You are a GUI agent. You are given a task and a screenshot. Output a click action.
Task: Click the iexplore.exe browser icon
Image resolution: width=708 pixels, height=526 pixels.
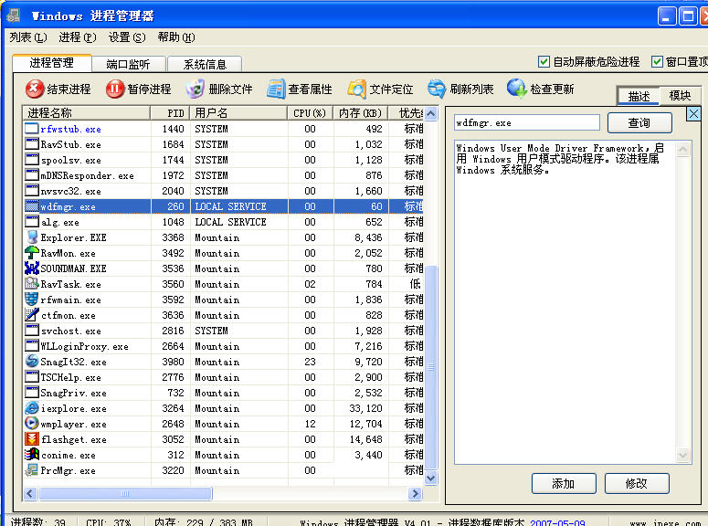tap(32, 408)
